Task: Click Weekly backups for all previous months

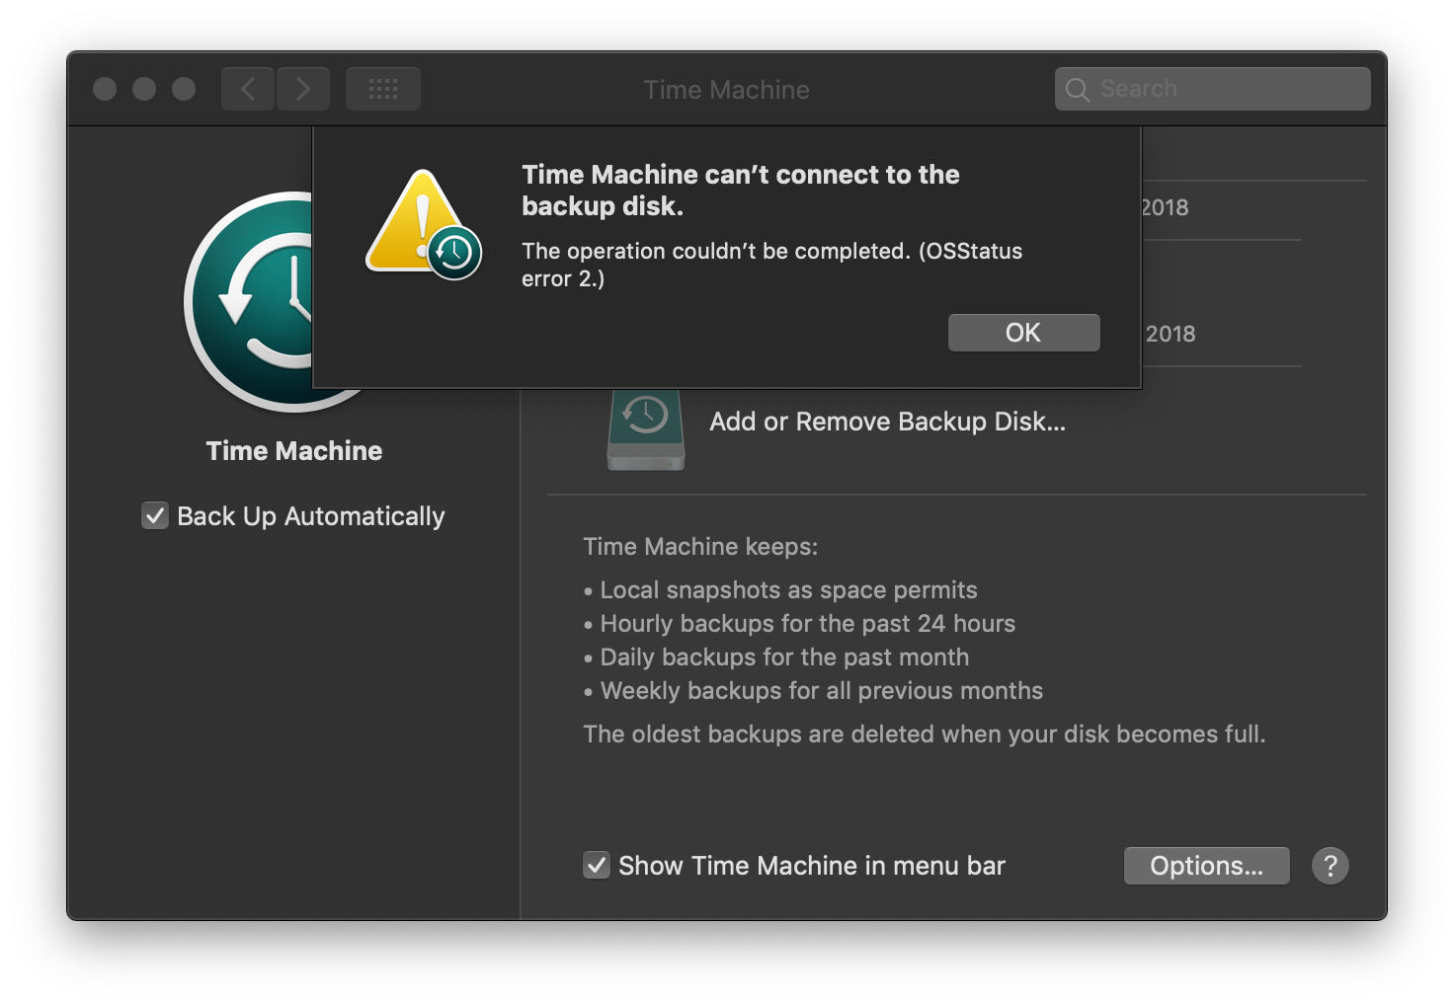Action: [x=822, y=691]
